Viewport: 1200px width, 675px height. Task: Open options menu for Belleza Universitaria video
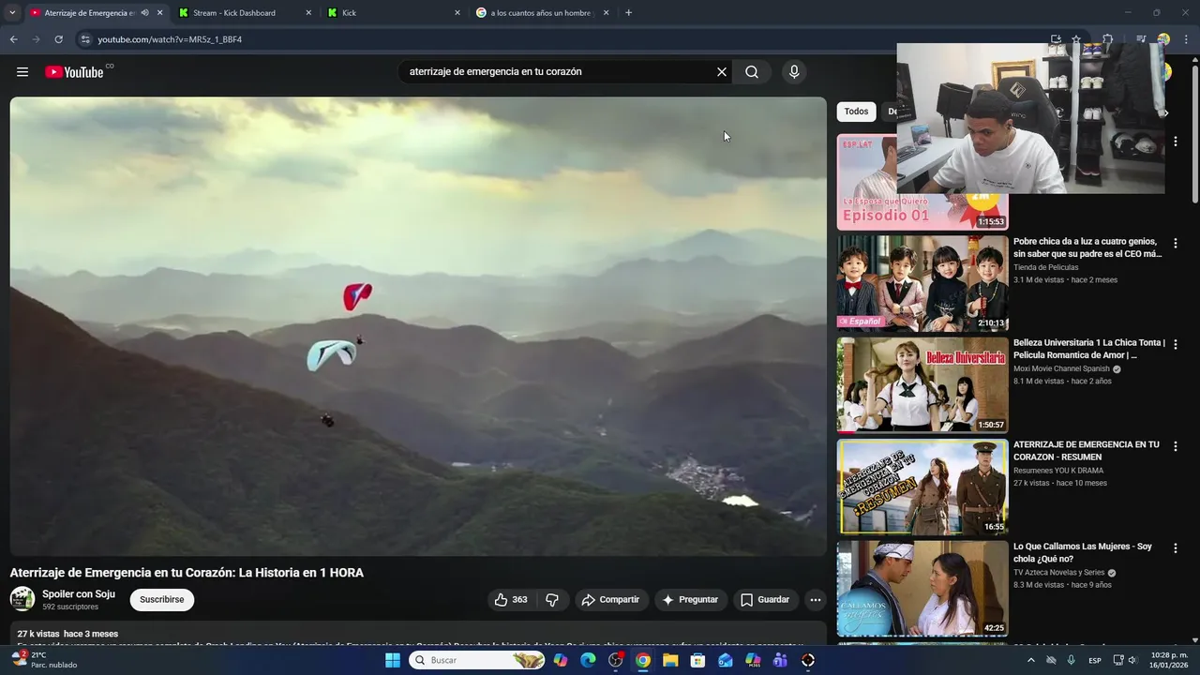tap(1176, 344)
